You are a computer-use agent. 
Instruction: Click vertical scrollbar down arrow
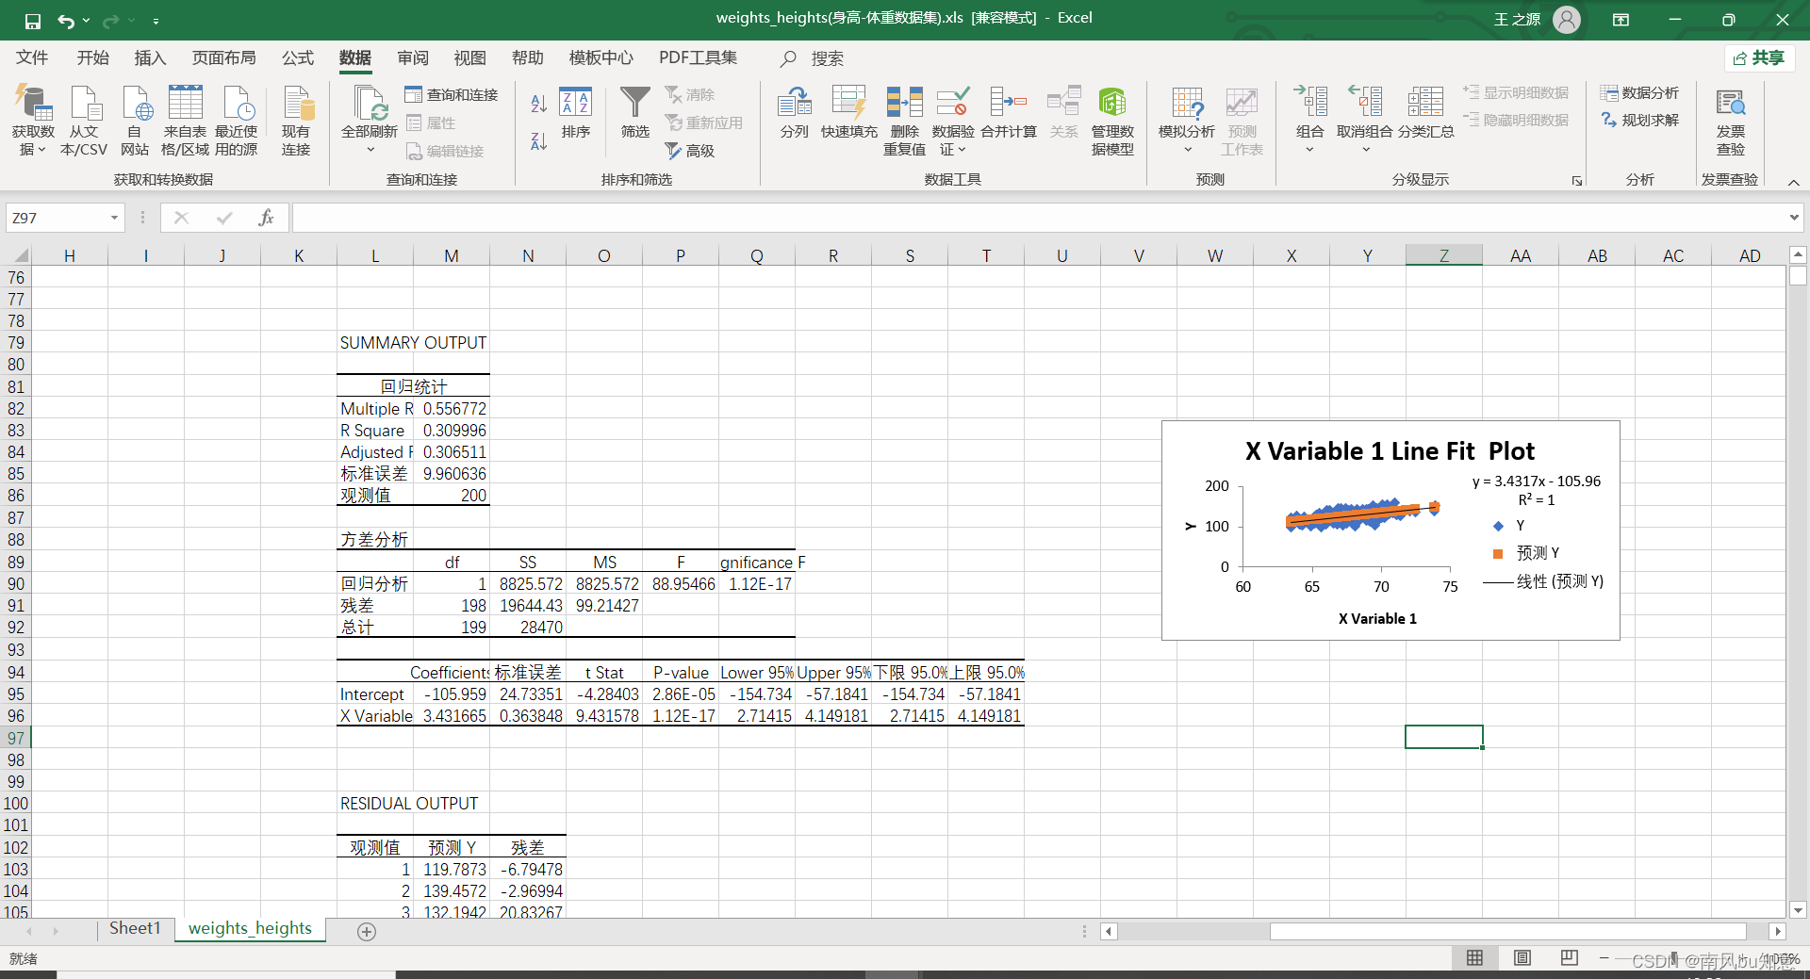(x=1797, y=910)
